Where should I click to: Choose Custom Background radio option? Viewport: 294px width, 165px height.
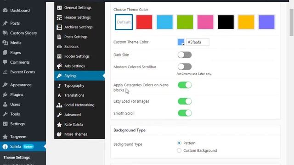click(x=179, y=150)
